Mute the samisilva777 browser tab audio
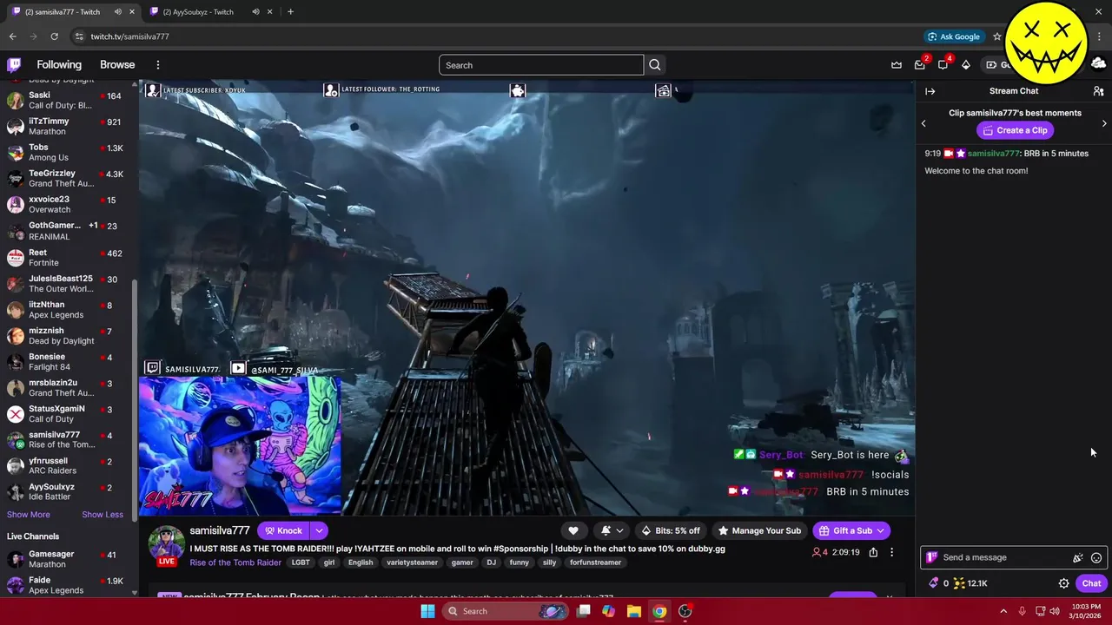Viewport: 1112px width, 625px height. click(x=118, y=12)
